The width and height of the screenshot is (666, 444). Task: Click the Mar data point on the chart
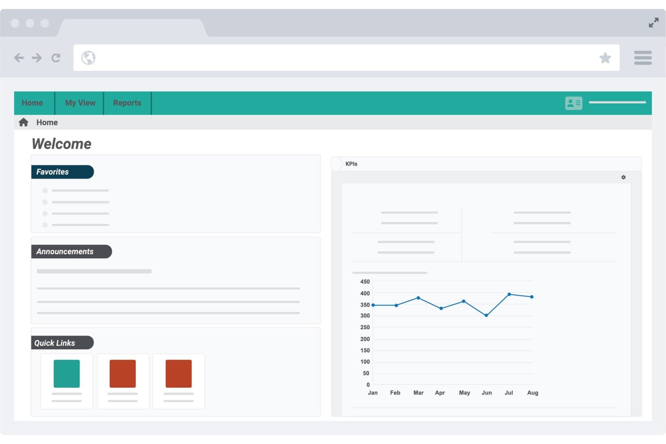point(418,298)
